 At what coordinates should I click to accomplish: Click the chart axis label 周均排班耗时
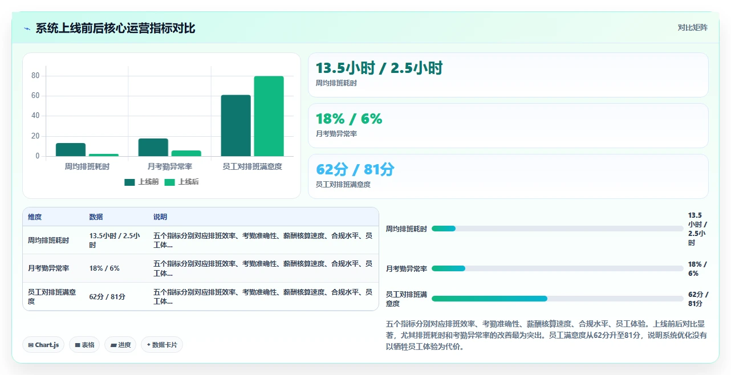pos(87,166)
